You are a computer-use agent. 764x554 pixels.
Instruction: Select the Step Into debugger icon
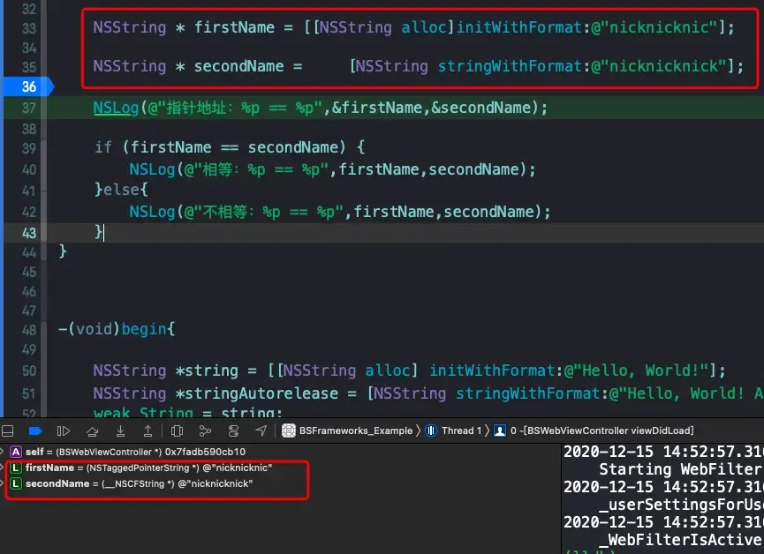[119, 430]
